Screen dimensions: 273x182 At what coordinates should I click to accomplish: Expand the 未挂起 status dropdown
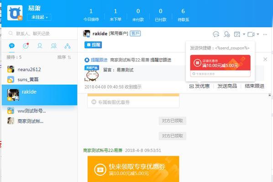click(x=39, y=17)
